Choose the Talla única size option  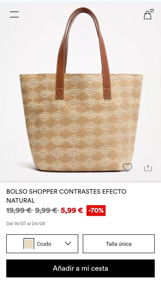point(119,244)
